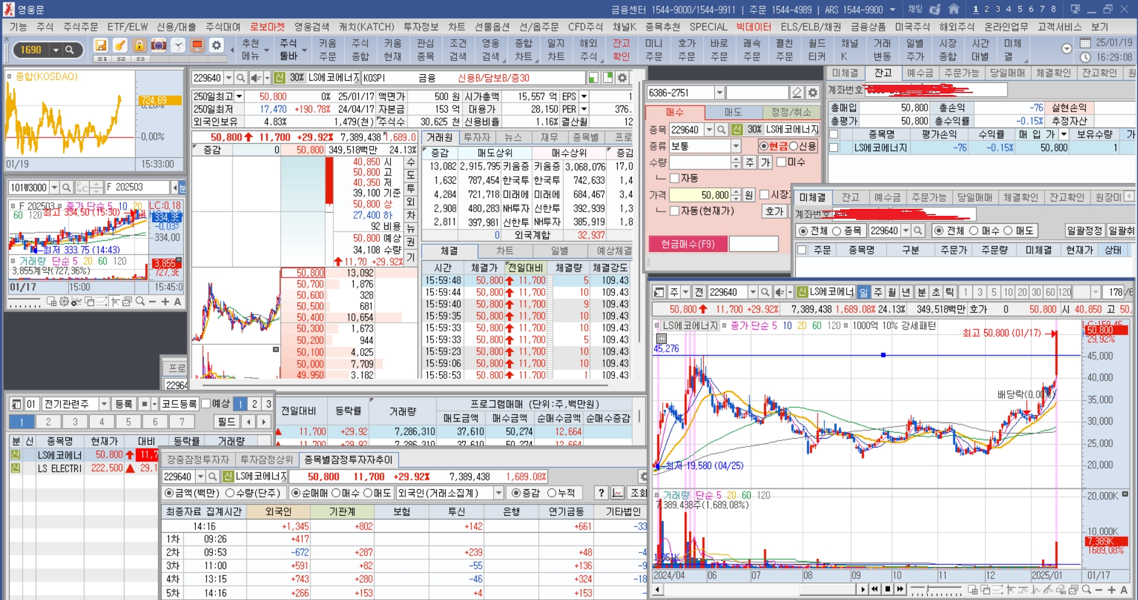The height and width of the screenshot is (600, 1138).
Task: Click the 일괄정정 button
Action: pyautogui.click(x=1085, y=231)
